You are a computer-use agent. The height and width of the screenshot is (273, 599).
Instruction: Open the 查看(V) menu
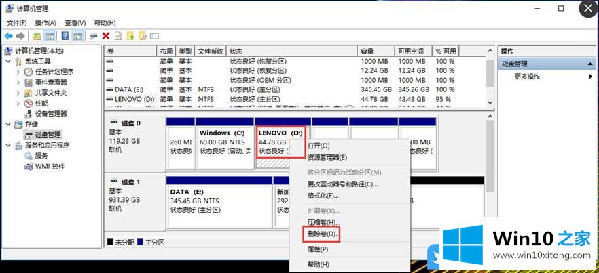click(75, 23)
